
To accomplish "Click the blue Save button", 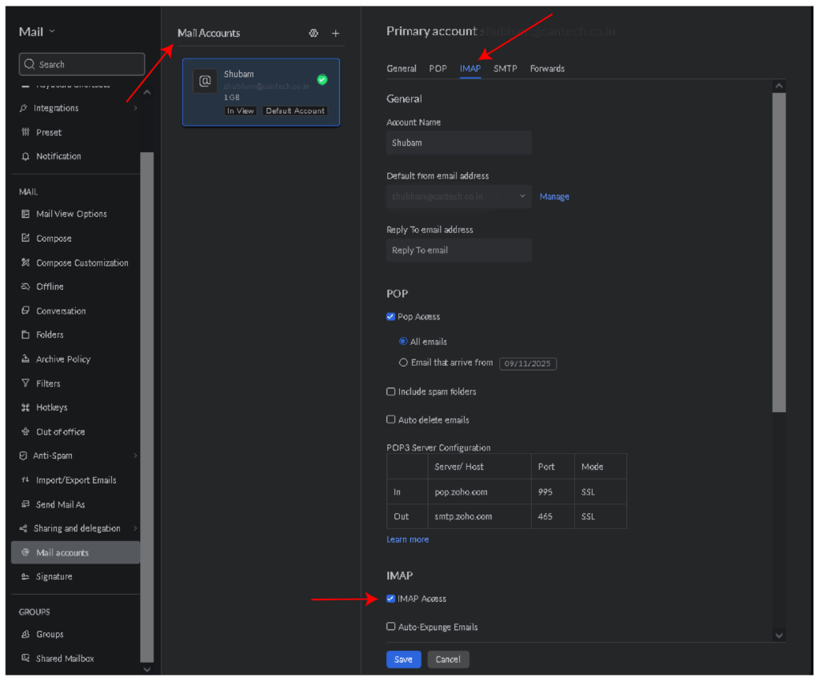I will click(x=403, y=660).
